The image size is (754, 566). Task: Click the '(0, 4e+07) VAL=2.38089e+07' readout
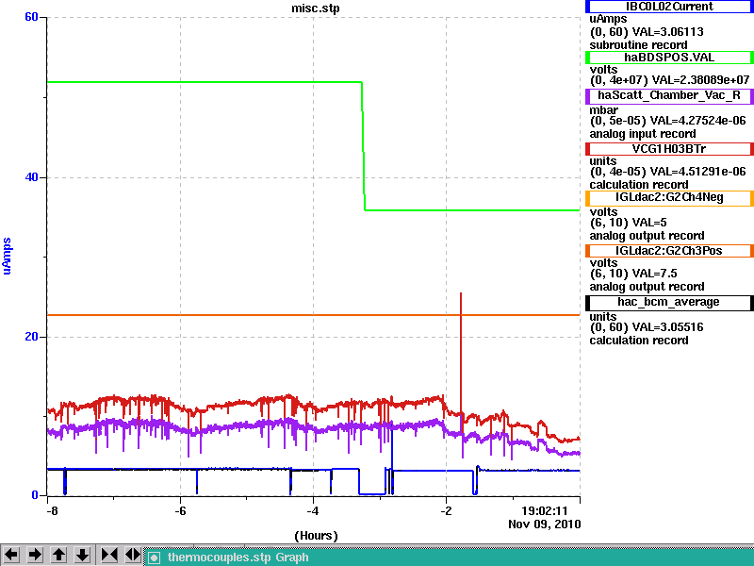(x=669, y=80)
